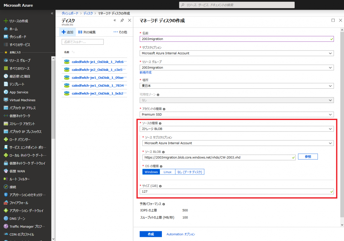
Task: Open Virtual Machines sidebar icon
Action: (x=6, y=100)
